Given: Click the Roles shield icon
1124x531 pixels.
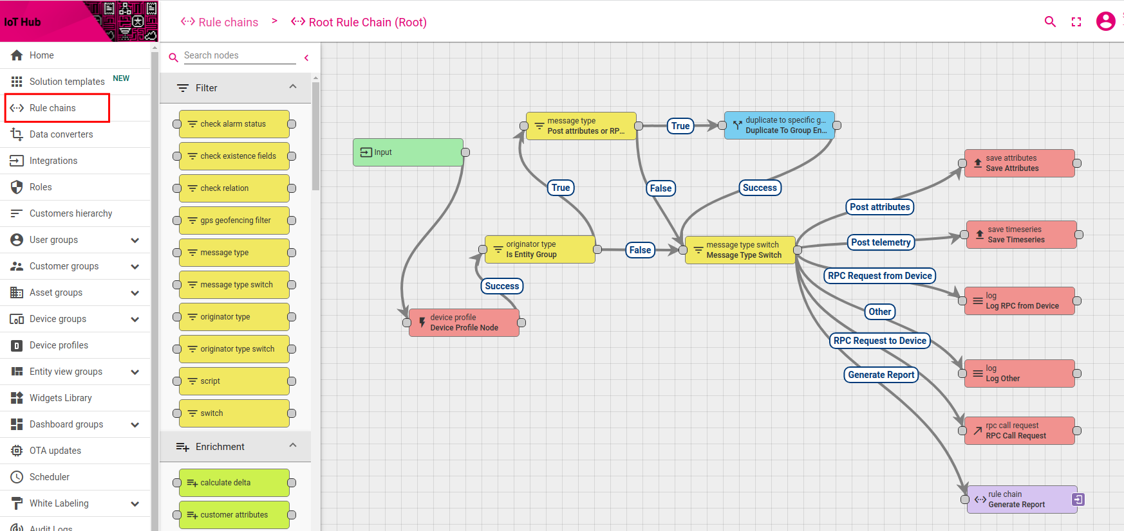Looking at the screenshot, I should coord(17,187).
